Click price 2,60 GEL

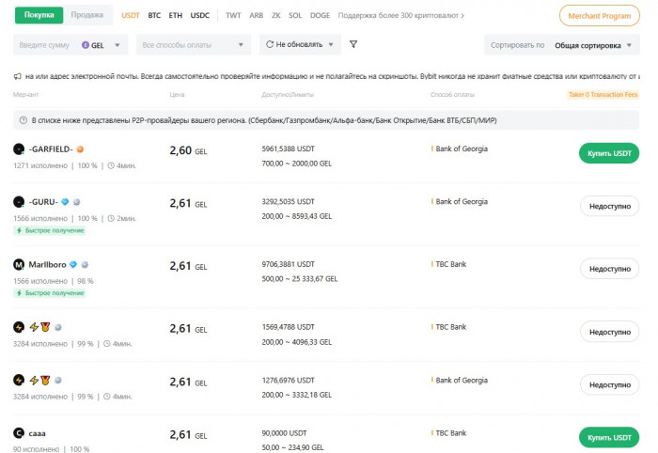[x=188, y=150]
